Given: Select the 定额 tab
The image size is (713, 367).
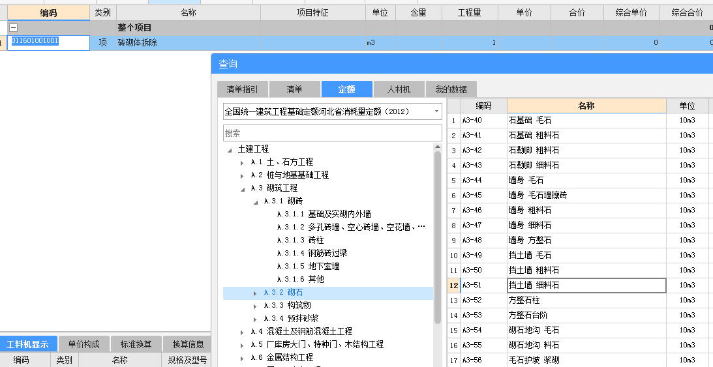Looking at the screenshot, I should [346, 89].
